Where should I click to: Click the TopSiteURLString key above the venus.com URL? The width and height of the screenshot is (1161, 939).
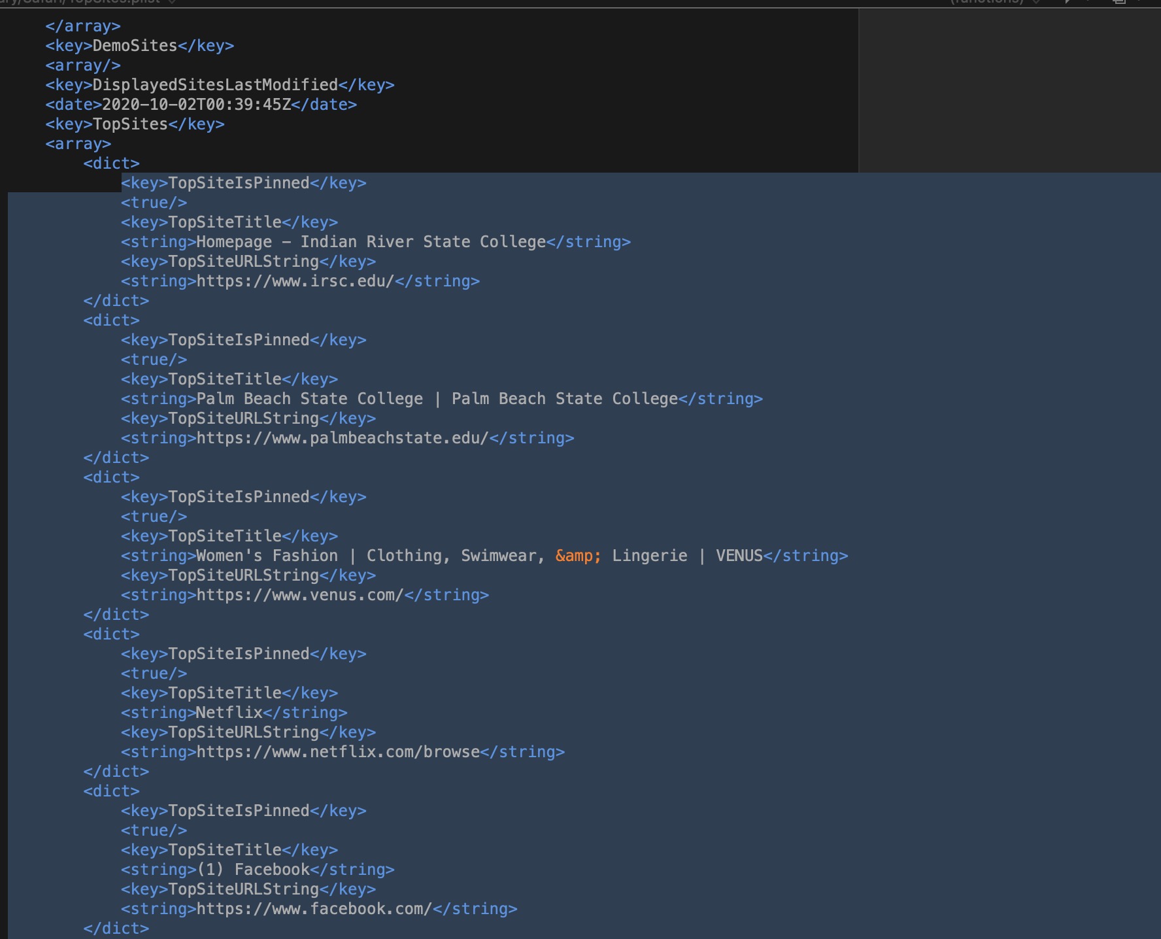tap(248, 575)
